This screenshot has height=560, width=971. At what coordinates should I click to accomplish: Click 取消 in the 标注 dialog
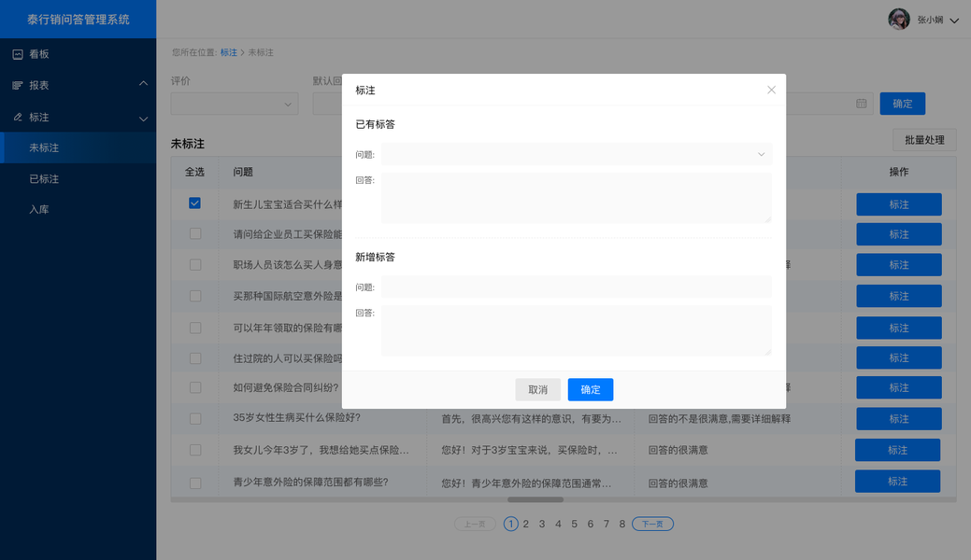tap(537, 390)
